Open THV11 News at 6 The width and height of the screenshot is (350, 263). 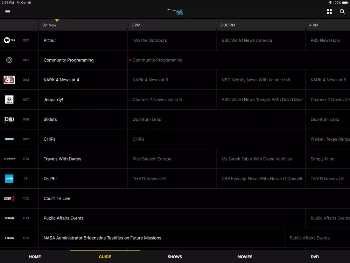tap(328, 178)
